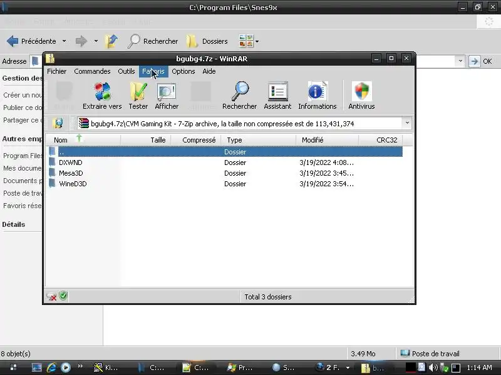Click the Mesa3D folder icon
This screenshot has height=375, width=501.
(52, 173)
